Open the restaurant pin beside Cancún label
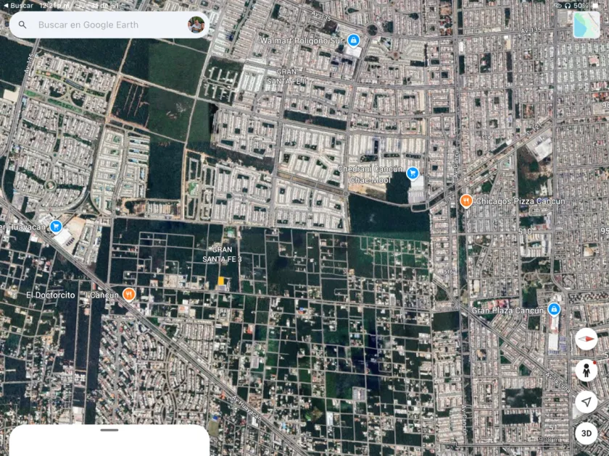Viewport: 609px width, 456px height. (x=129, y=295)
